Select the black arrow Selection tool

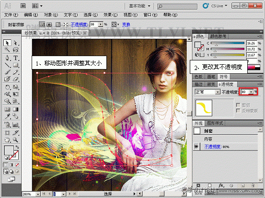7,43
